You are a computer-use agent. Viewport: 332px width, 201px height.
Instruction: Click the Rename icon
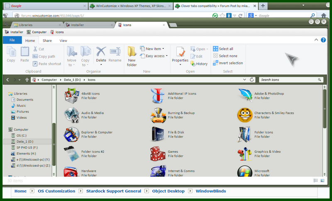pyautogui.click(x=115, y=51)
